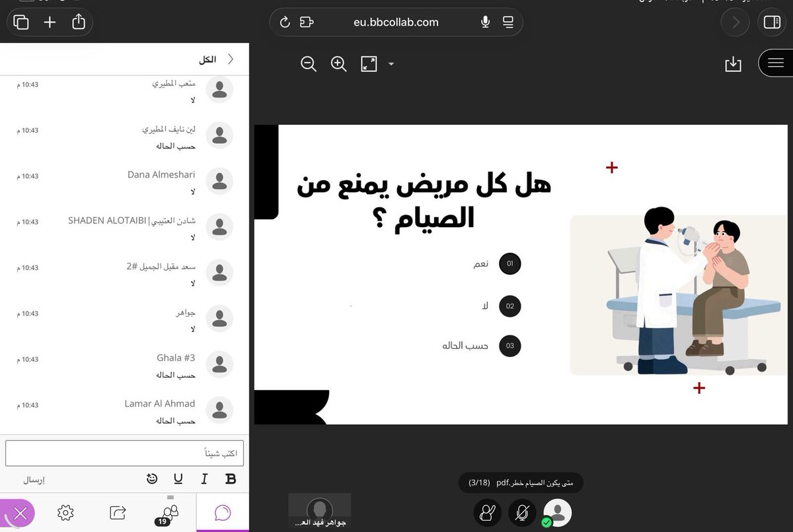The image size is (793, 532).
Task: Click the eu.bbcollab.com address field
Action: point(396,22)
